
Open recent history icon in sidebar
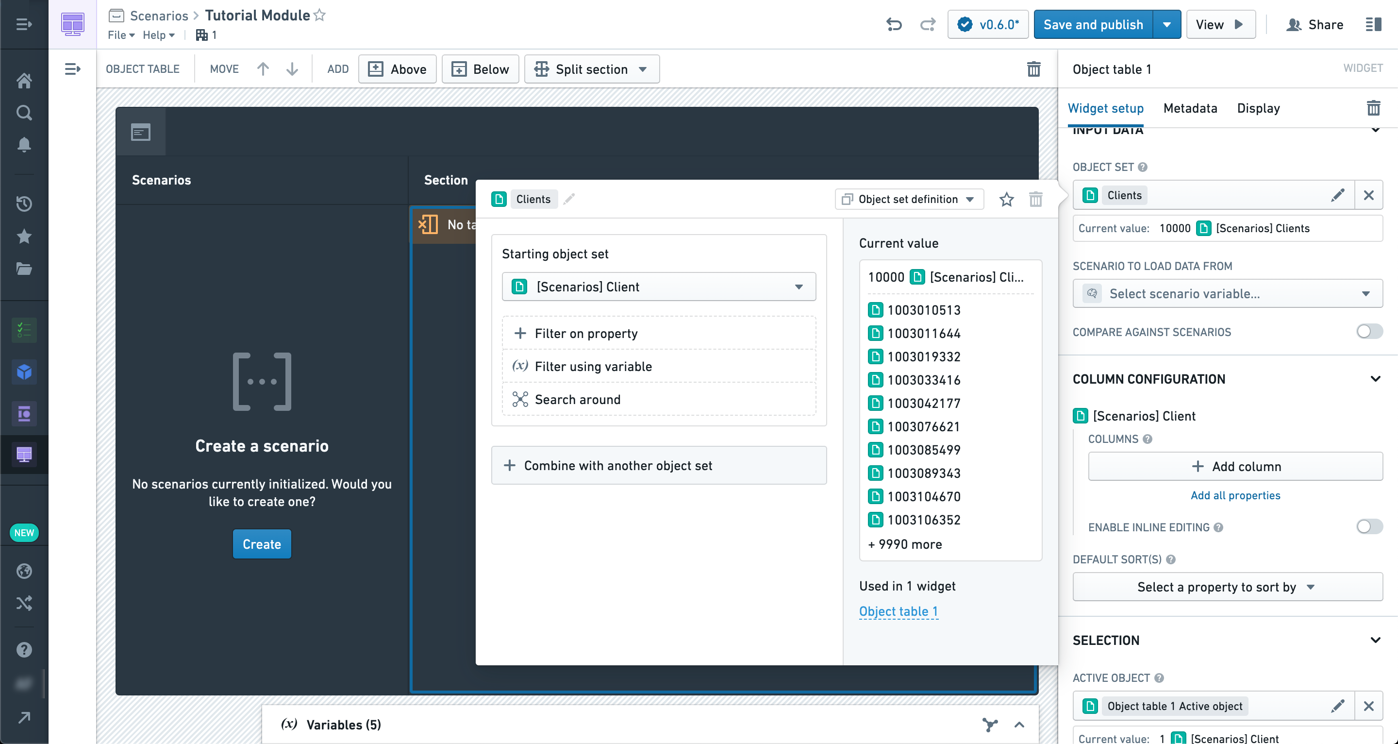tap(24, 203)
